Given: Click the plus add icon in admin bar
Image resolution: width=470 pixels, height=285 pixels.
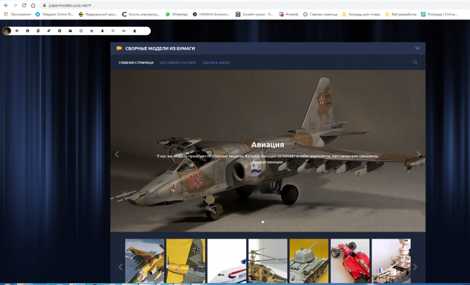Looking at the screenshot, I should [x=59, y=31].
